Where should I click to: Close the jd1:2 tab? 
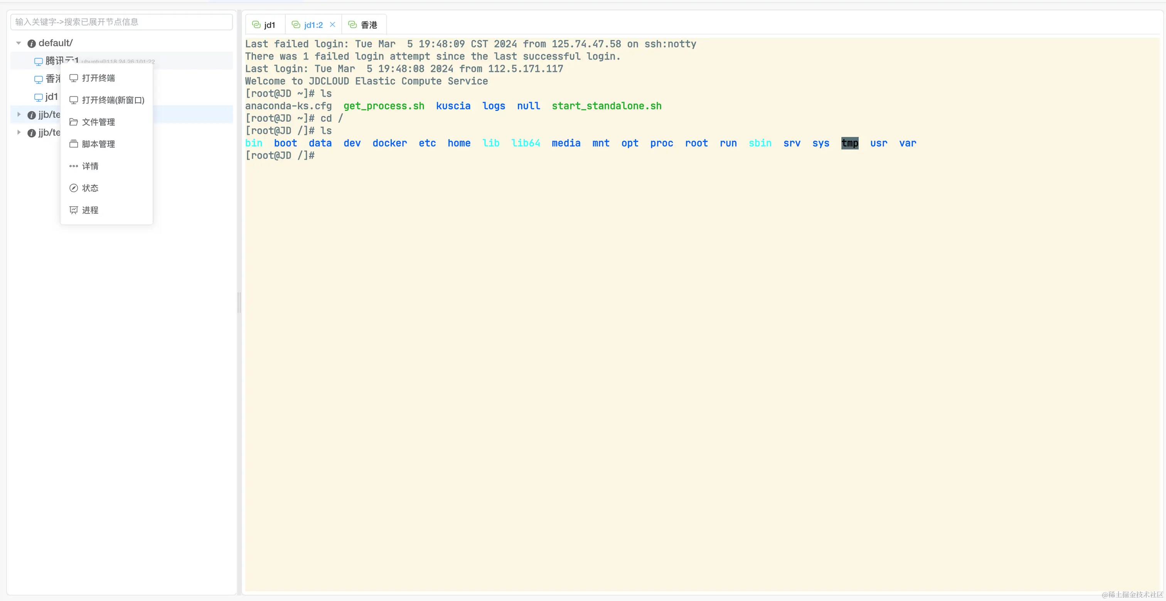point(332,25)
